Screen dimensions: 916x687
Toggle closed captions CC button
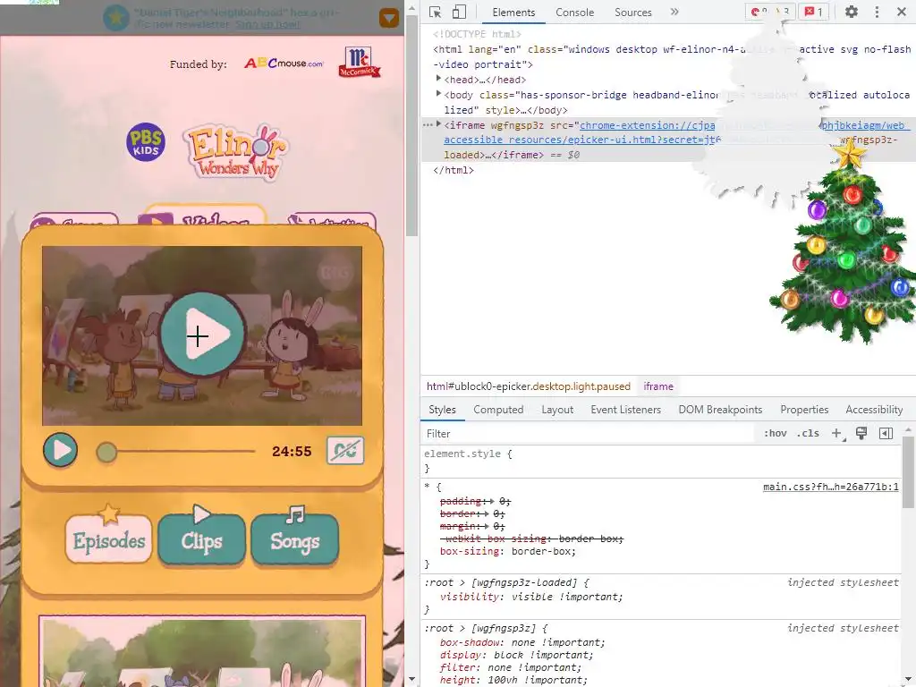(345, 451)
